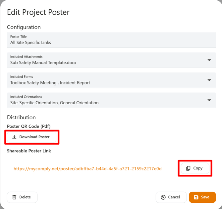This screenshot has width=222, height=209.
Task: Expand the Included Forms dropdown arrow
Action: (x=209, y=80)
